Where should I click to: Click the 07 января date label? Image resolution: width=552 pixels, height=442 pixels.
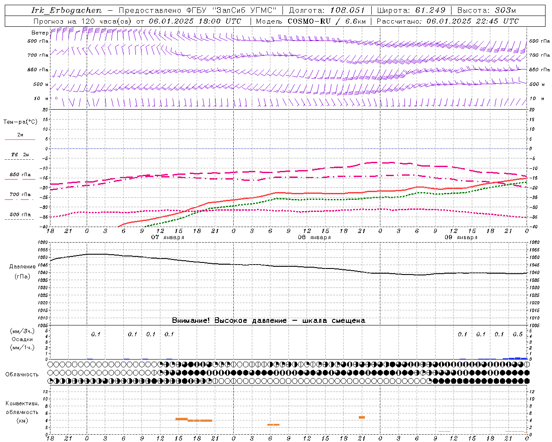pos(168,237)
